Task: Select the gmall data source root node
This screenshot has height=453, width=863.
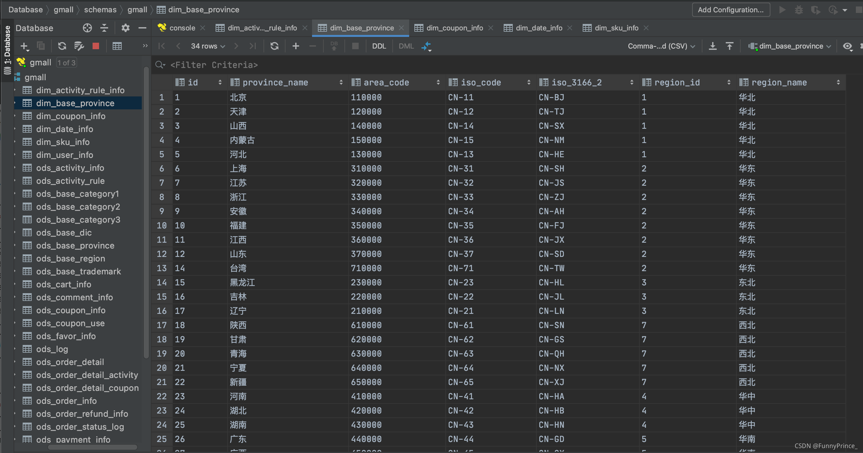Action: (40, 62)
